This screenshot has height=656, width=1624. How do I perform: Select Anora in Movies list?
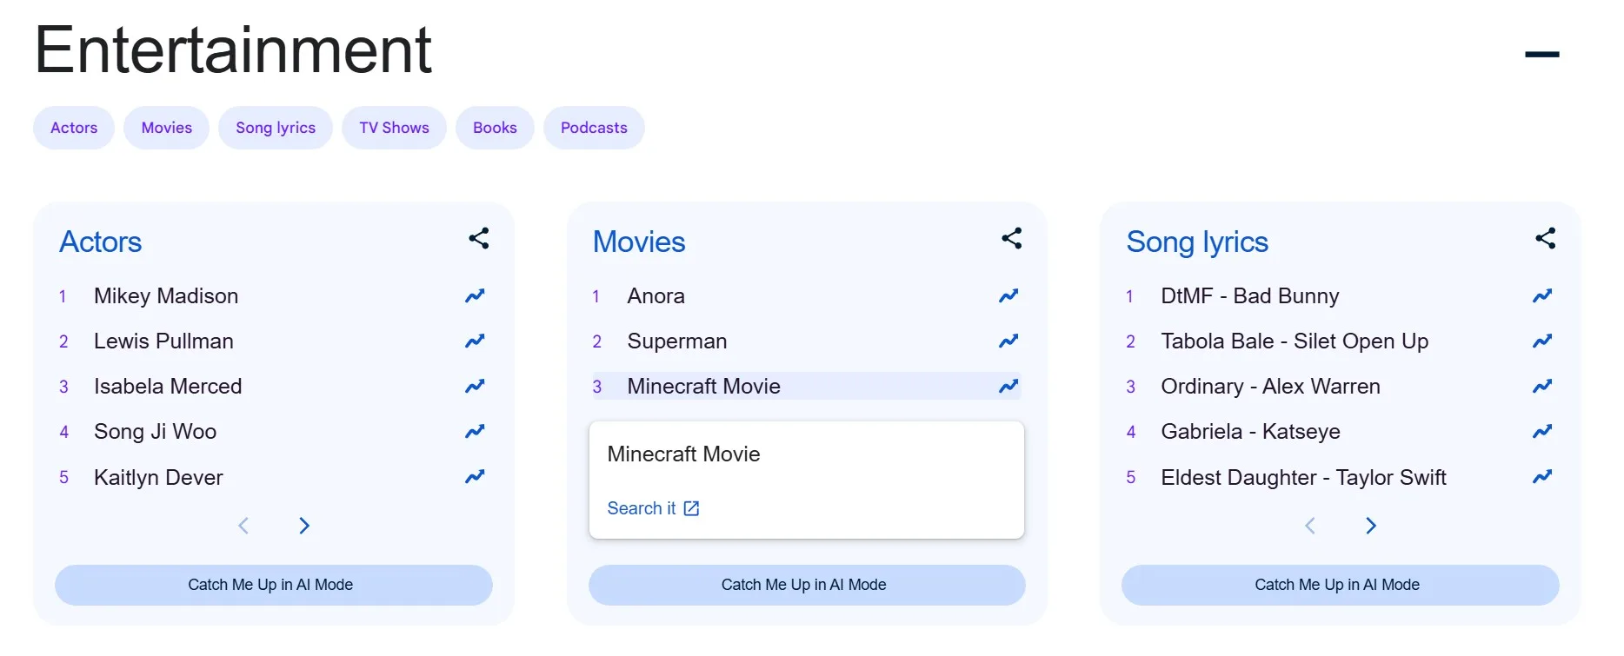pyautogui.click(x=656, y=296)
